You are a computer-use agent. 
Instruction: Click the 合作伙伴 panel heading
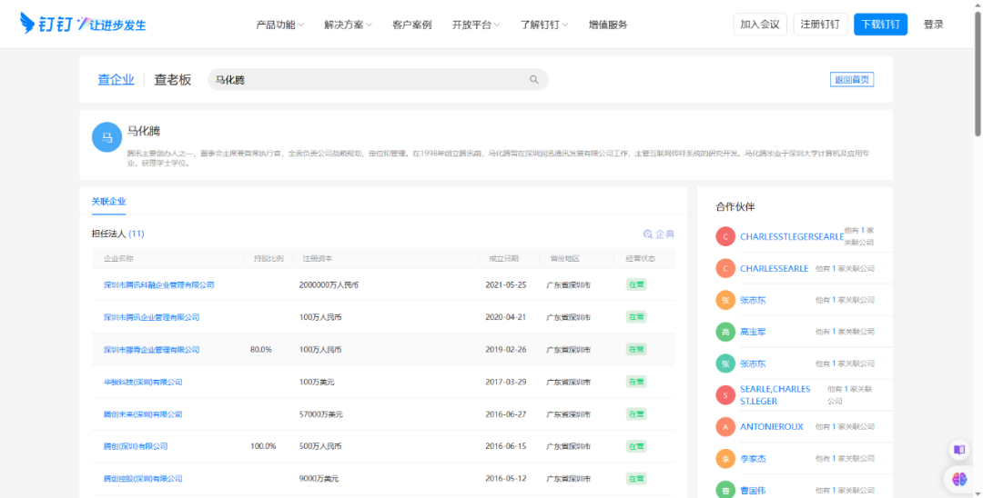point(735,206)
